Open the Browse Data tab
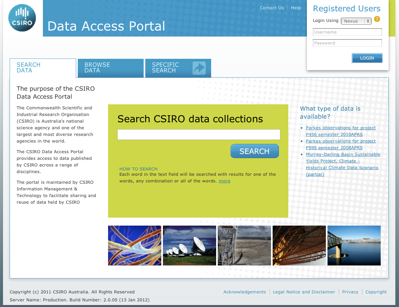Image resolution: width=399 pixels, height=307 pixels. click(x=110, y=68)
